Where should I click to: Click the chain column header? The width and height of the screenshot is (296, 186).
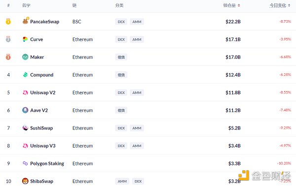coord(74,5)
